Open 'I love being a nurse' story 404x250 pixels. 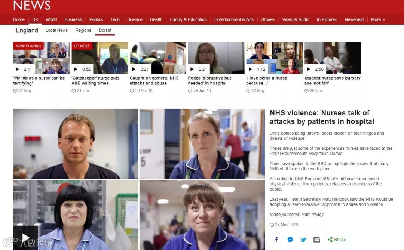coord(266,81)
